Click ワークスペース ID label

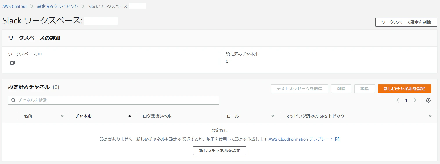point(25,54)
